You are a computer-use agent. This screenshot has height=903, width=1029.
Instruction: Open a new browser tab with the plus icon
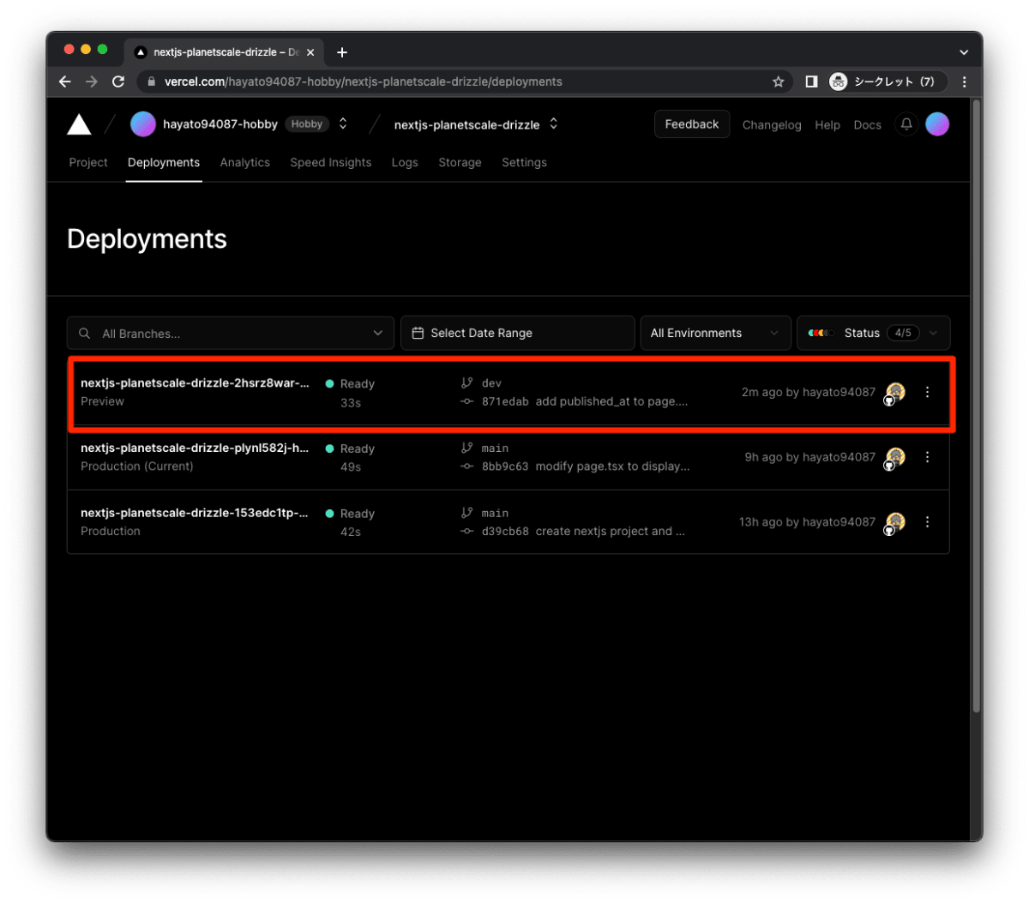(342, 52)
